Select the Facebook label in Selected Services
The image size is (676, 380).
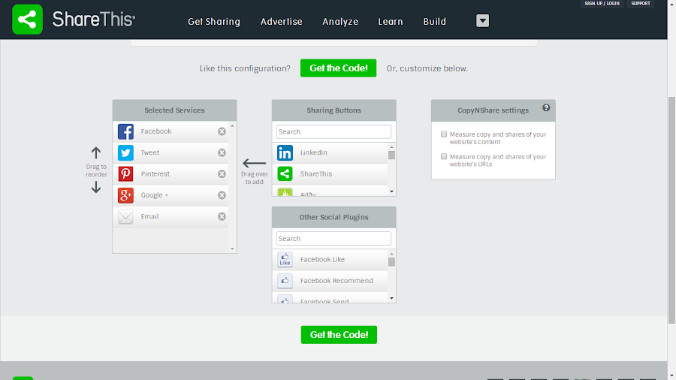[x=156, y=131]
